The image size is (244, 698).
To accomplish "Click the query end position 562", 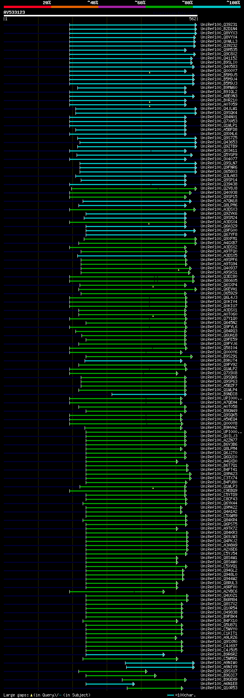I will coord(193,19).
